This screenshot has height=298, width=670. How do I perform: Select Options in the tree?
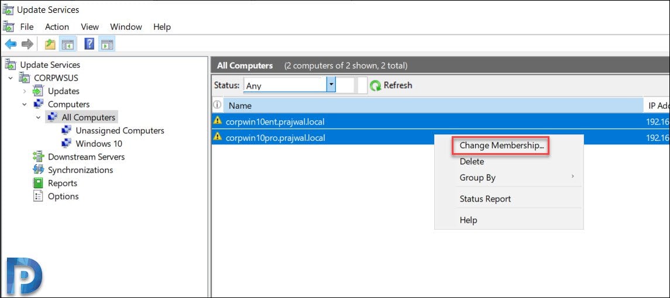tap(63, 196)
